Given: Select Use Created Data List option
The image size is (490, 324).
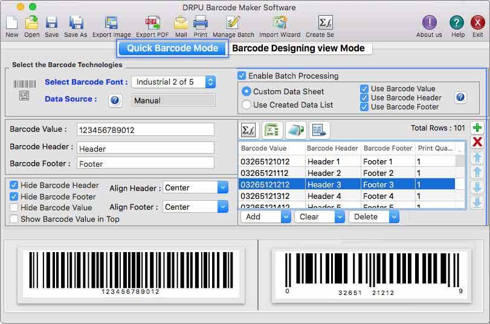Looking at the screenshot, I should coord(247,105).
